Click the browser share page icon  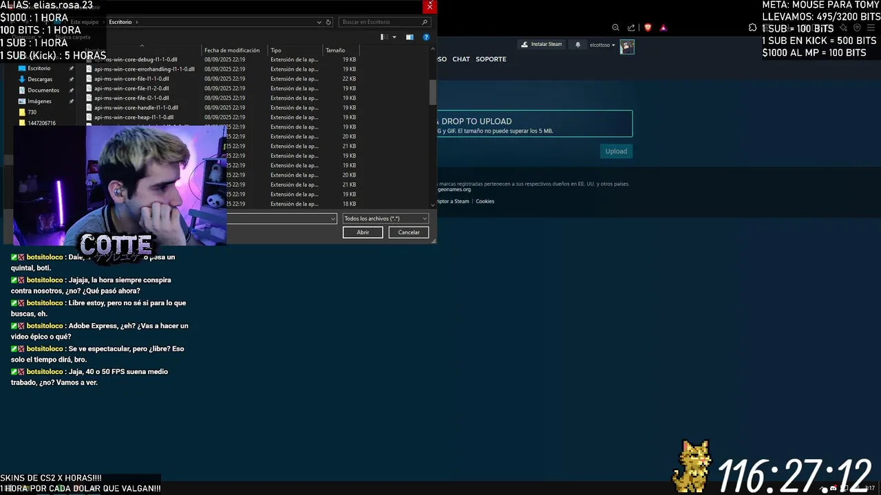(631, 27)
